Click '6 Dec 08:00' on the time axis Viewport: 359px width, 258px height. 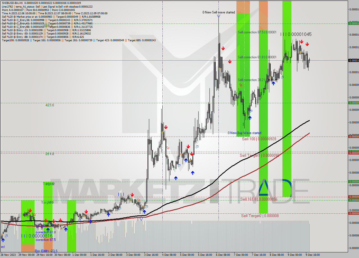pos(223,255)
